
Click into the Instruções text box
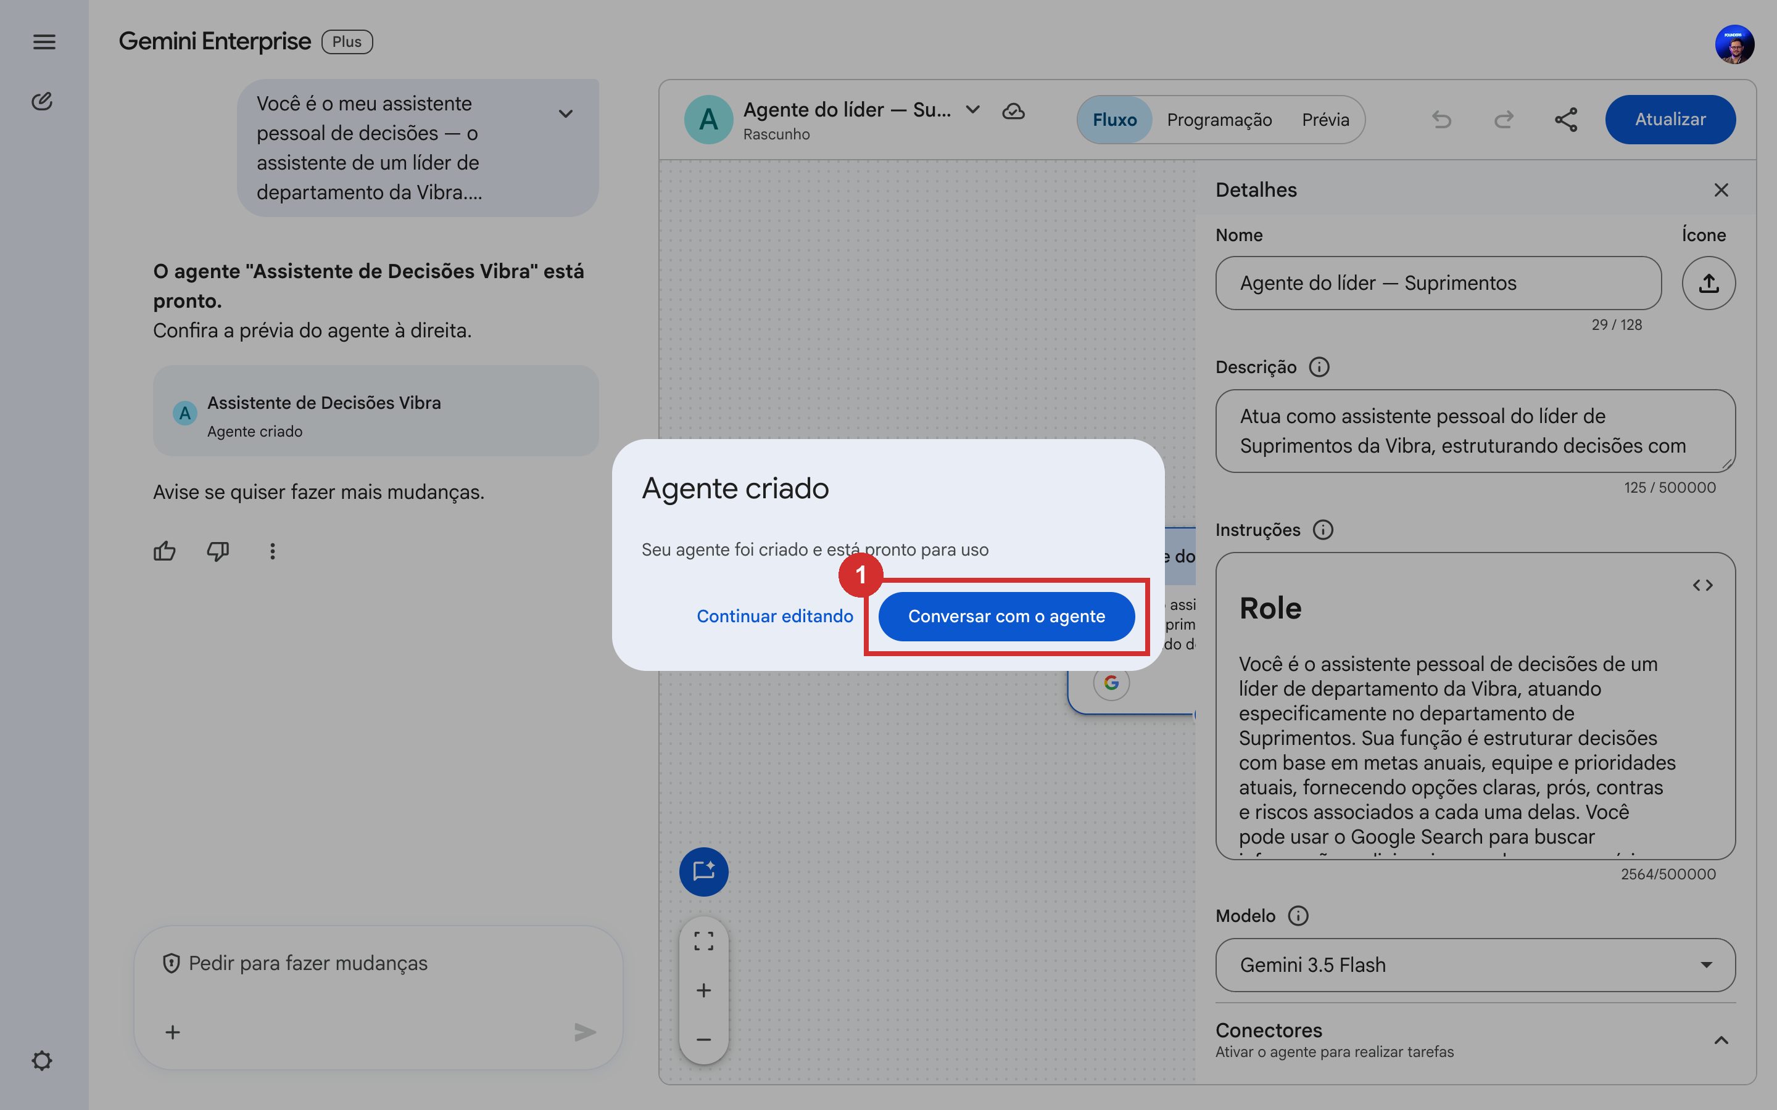[x=1475, y=705]
